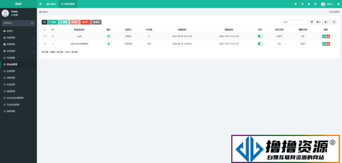
Task: Open the export dropdown in table toolbar
Action: 326,22
